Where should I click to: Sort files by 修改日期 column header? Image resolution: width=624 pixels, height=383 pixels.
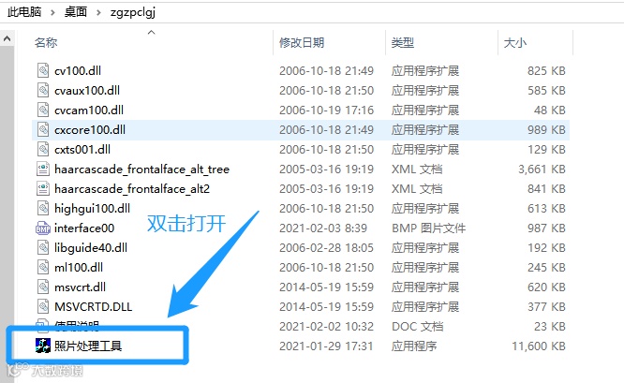[x=302, y=42]
